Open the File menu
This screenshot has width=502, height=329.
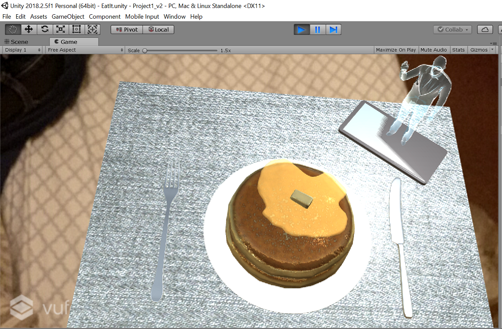point(6,17)
